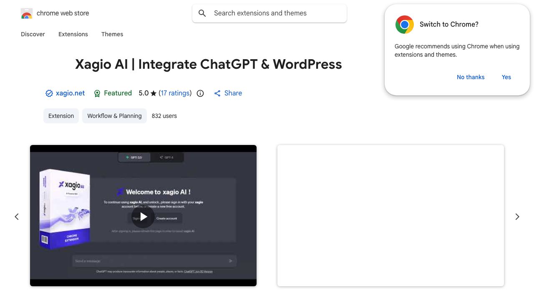Screen dimensions: 534x300
Task: Open the Chrome Web Store logo
Action: click(27, 13)
